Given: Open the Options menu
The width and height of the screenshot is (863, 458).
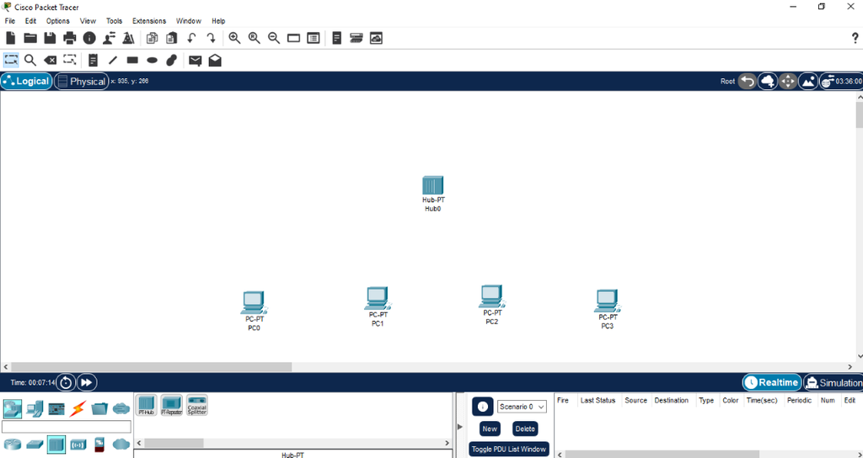Looking at the screenshot, I should point(58,21).
